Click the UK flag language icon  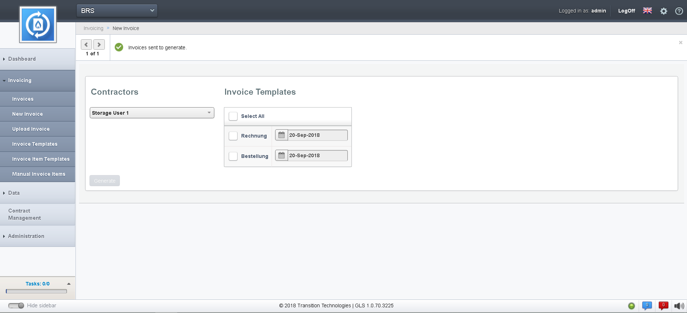pyautogui.click(x=647, y=11)
